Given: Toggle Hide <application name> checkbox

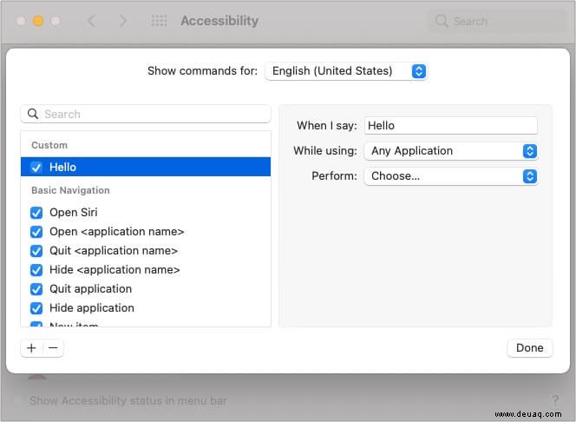Looking at the screenshot, I should [36, 270].
